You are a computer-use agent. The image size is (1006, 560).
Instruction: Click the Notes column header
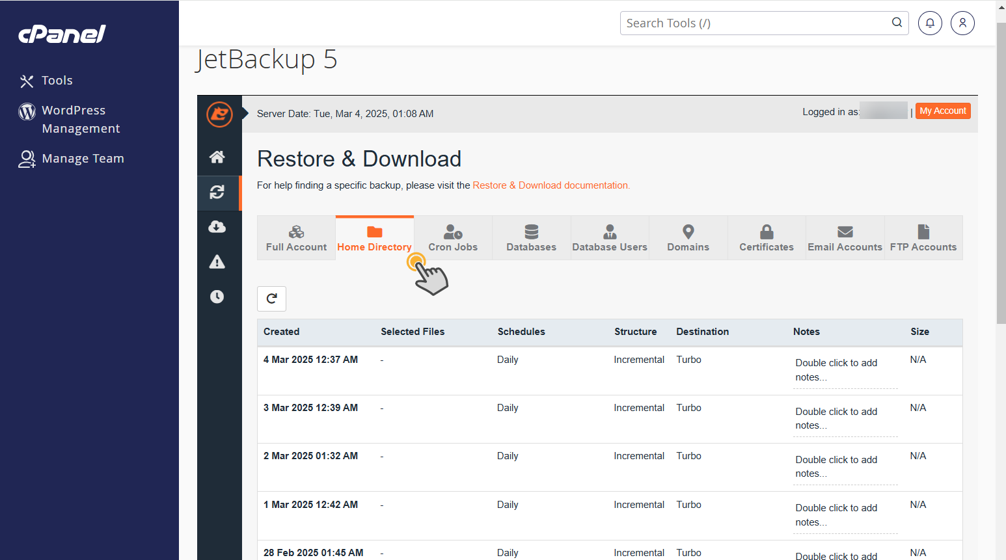[806, 332]
